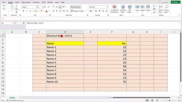
Task: Click Increase Font Size icon
Action: coord(45,7)
